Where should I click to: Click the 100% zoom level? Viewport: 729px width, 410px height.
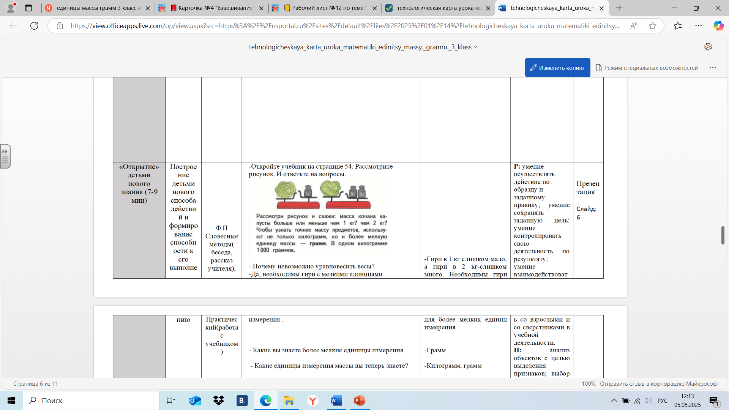(x=589, y=384)
